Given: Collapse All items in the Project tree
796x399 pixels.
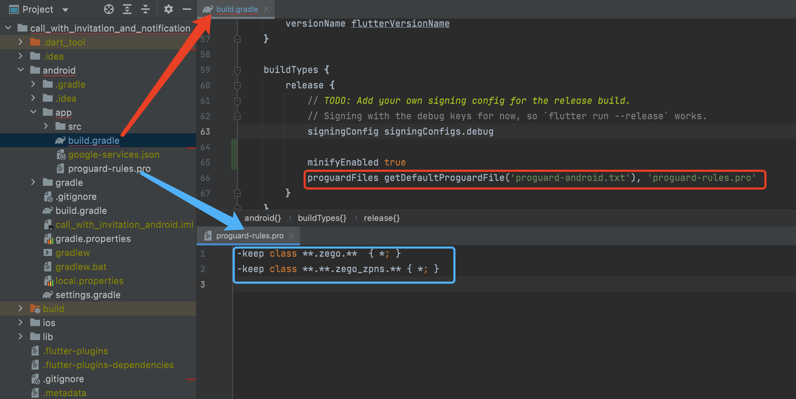Looking at the screenshot, I should click(145, 9).
